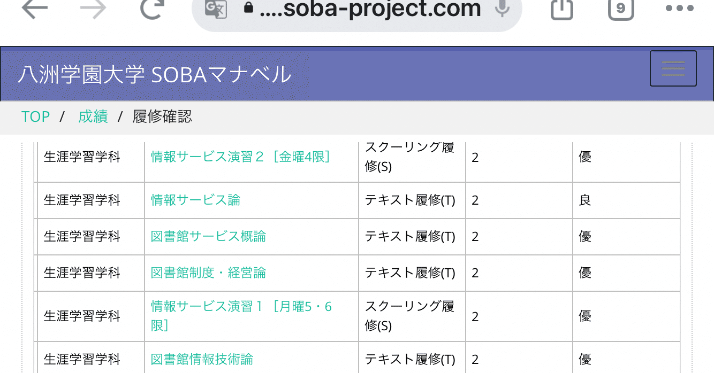Open 情報サービス演習２［金曜4限］link
This screenshot has width=714, height=373.
239,156
